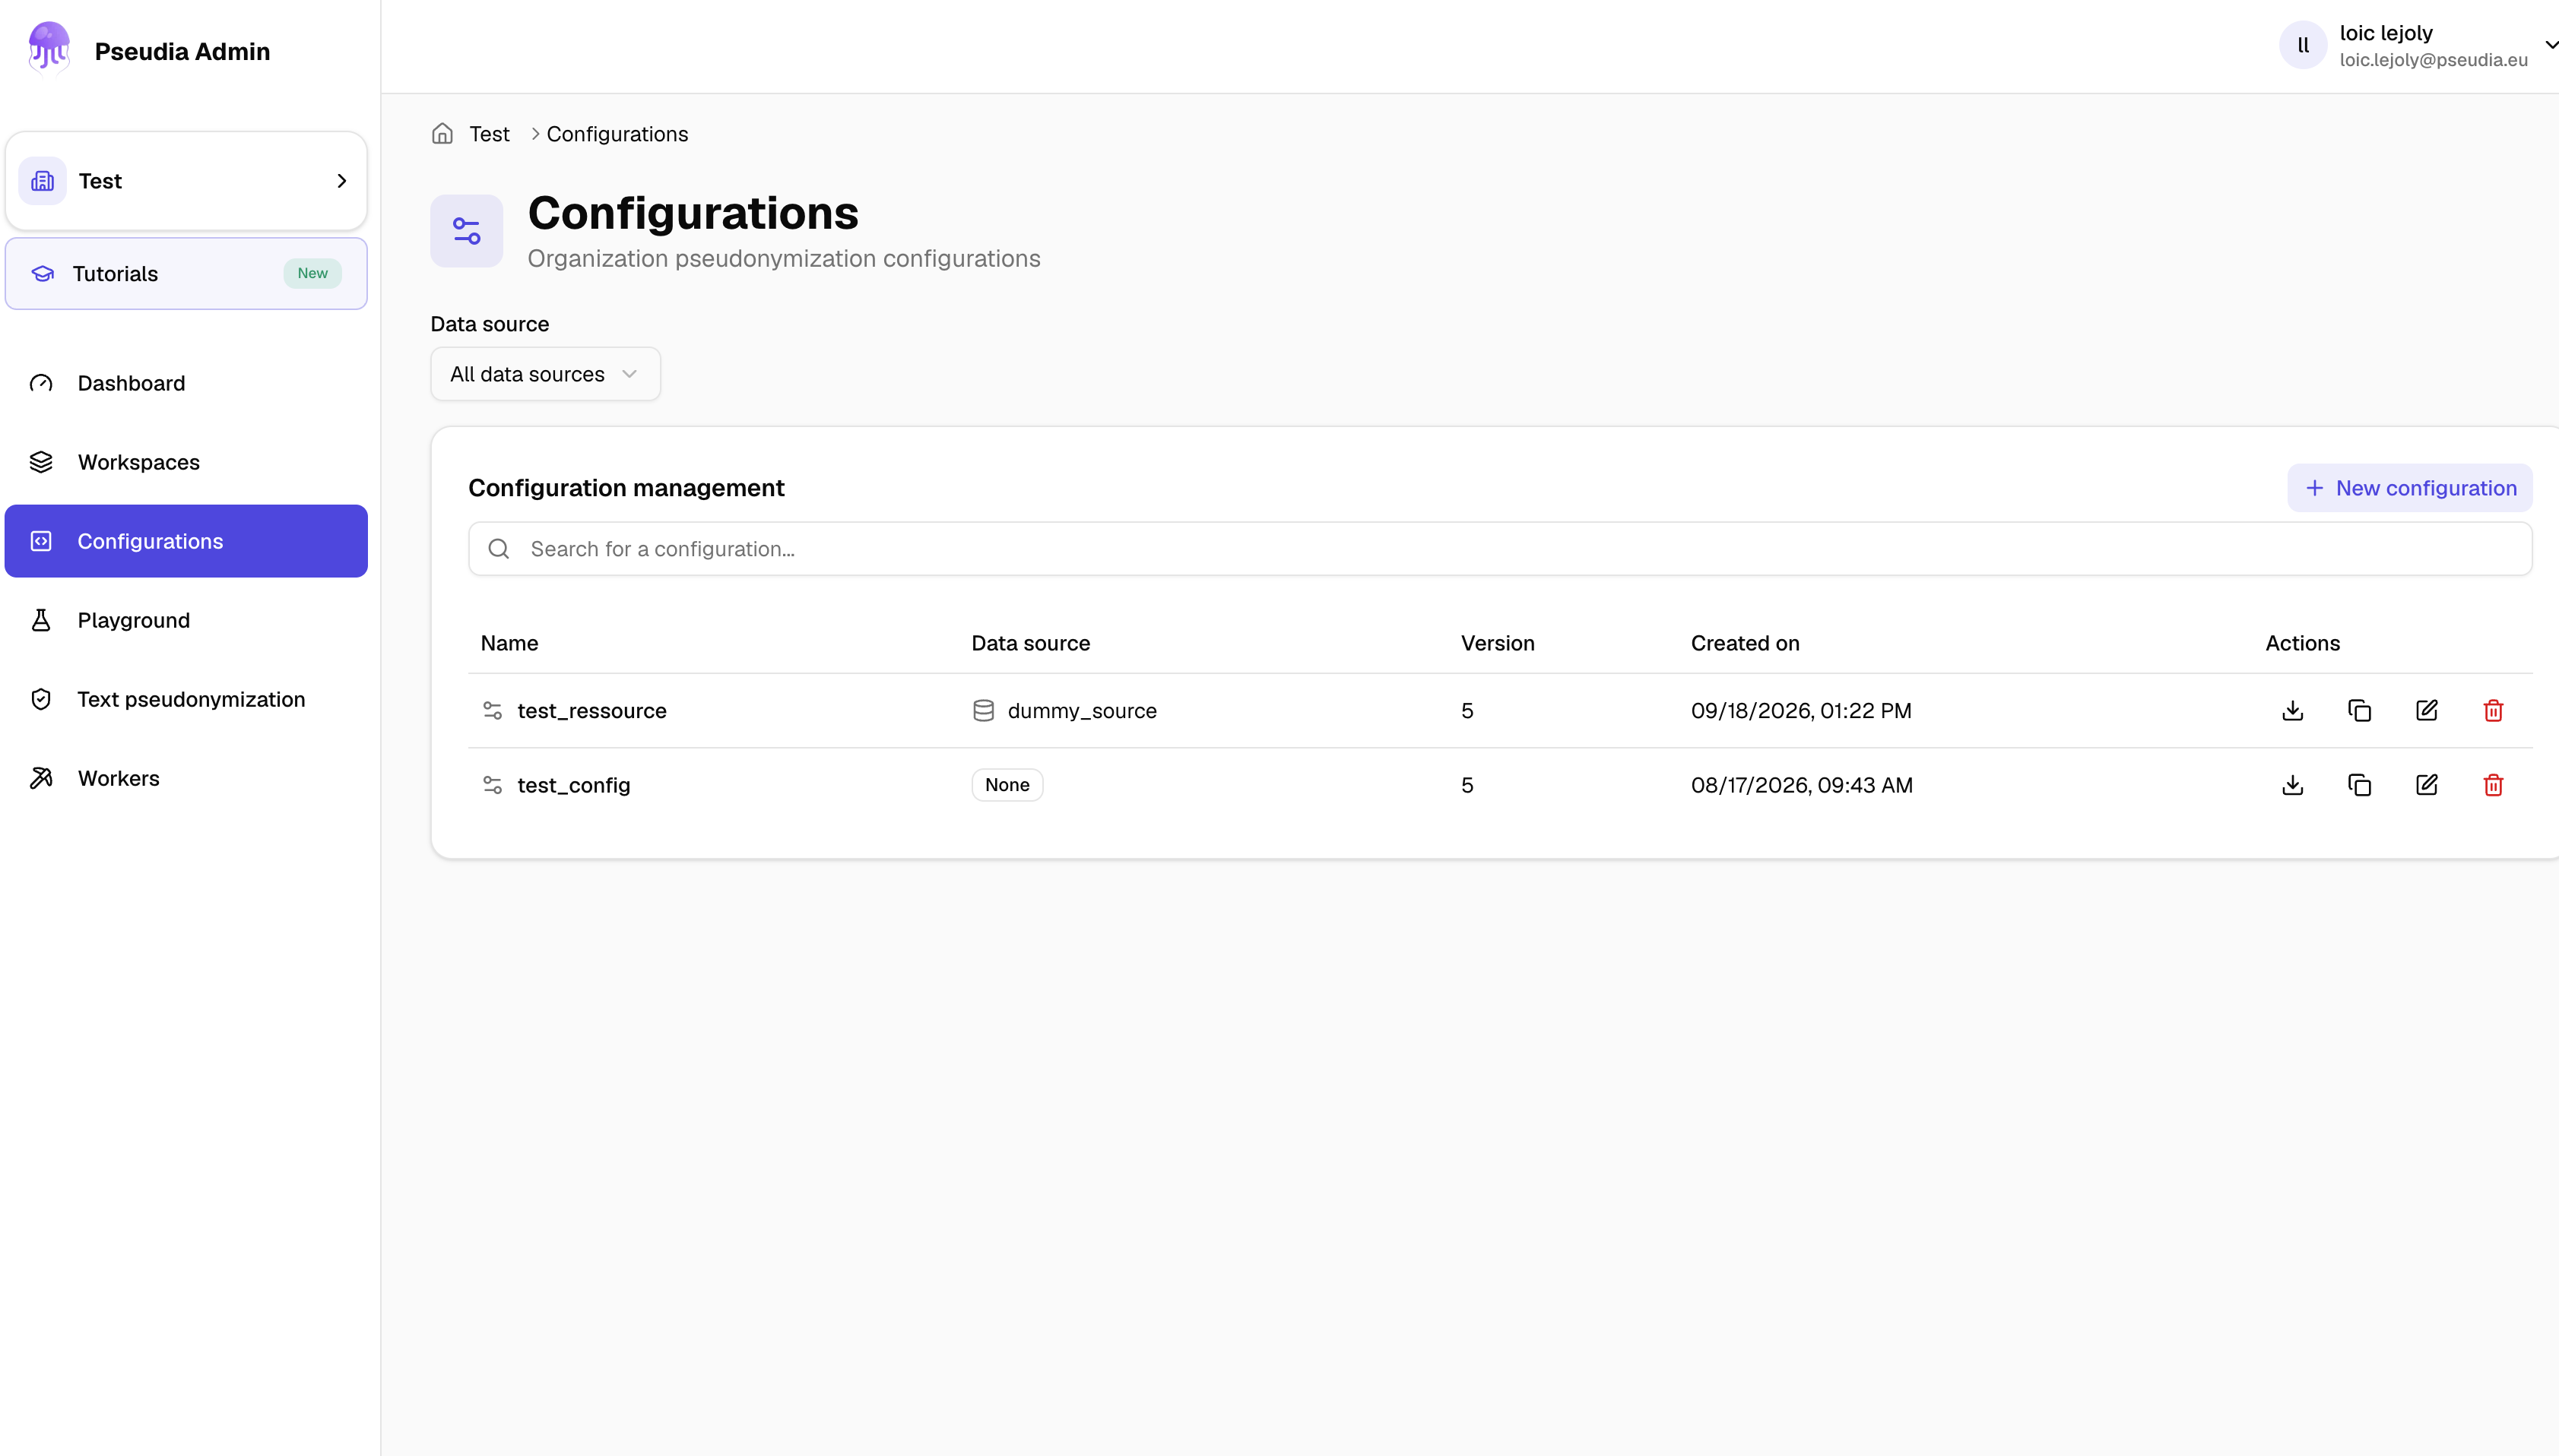Click the test_config name

pos(573,786)
